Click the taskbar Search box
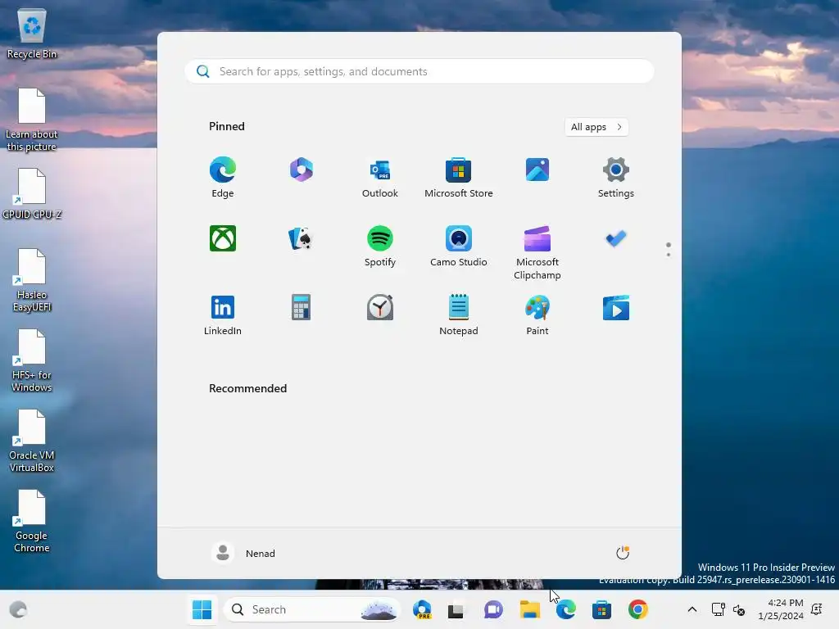The image size is (839, 629). tap(312, 609)
